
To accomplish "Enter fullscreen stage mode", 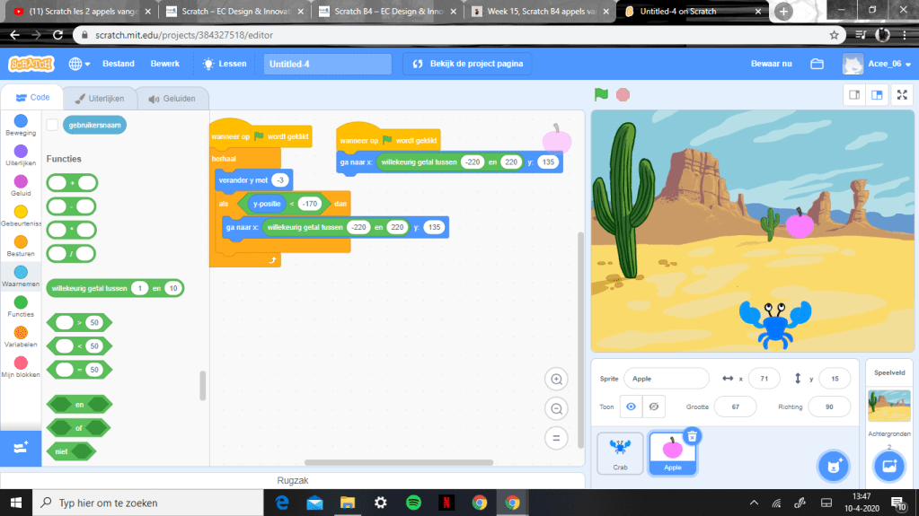I will (901, 95).
